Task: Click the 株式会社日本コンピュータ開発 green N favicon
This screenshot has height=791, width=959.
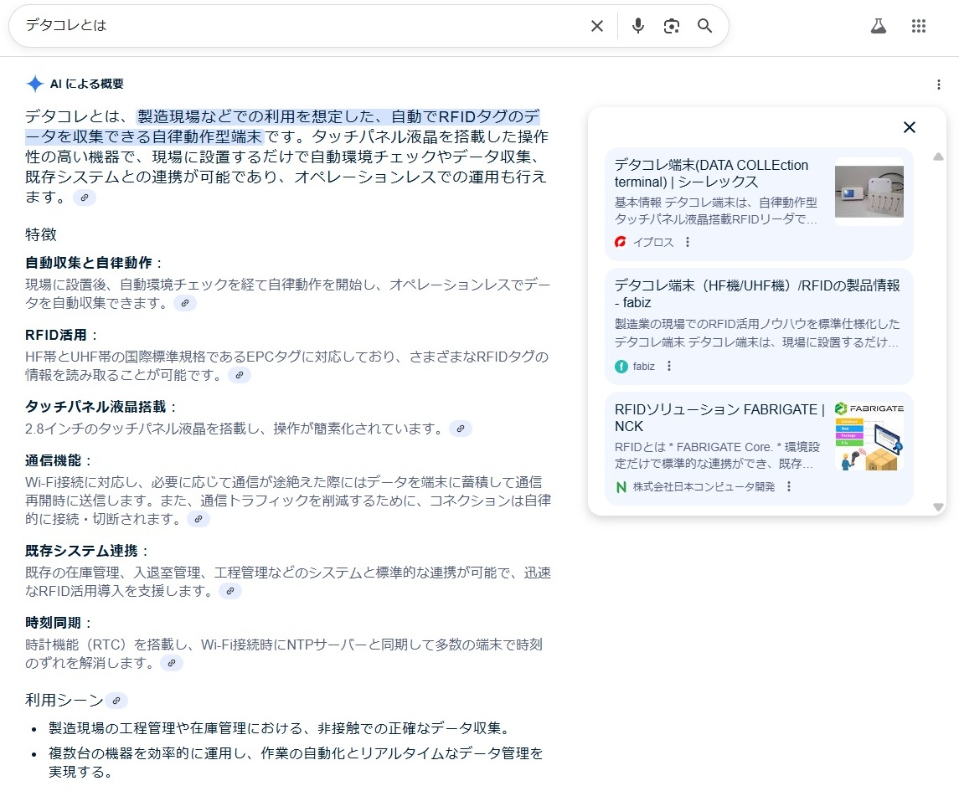Action: (621, 486)
